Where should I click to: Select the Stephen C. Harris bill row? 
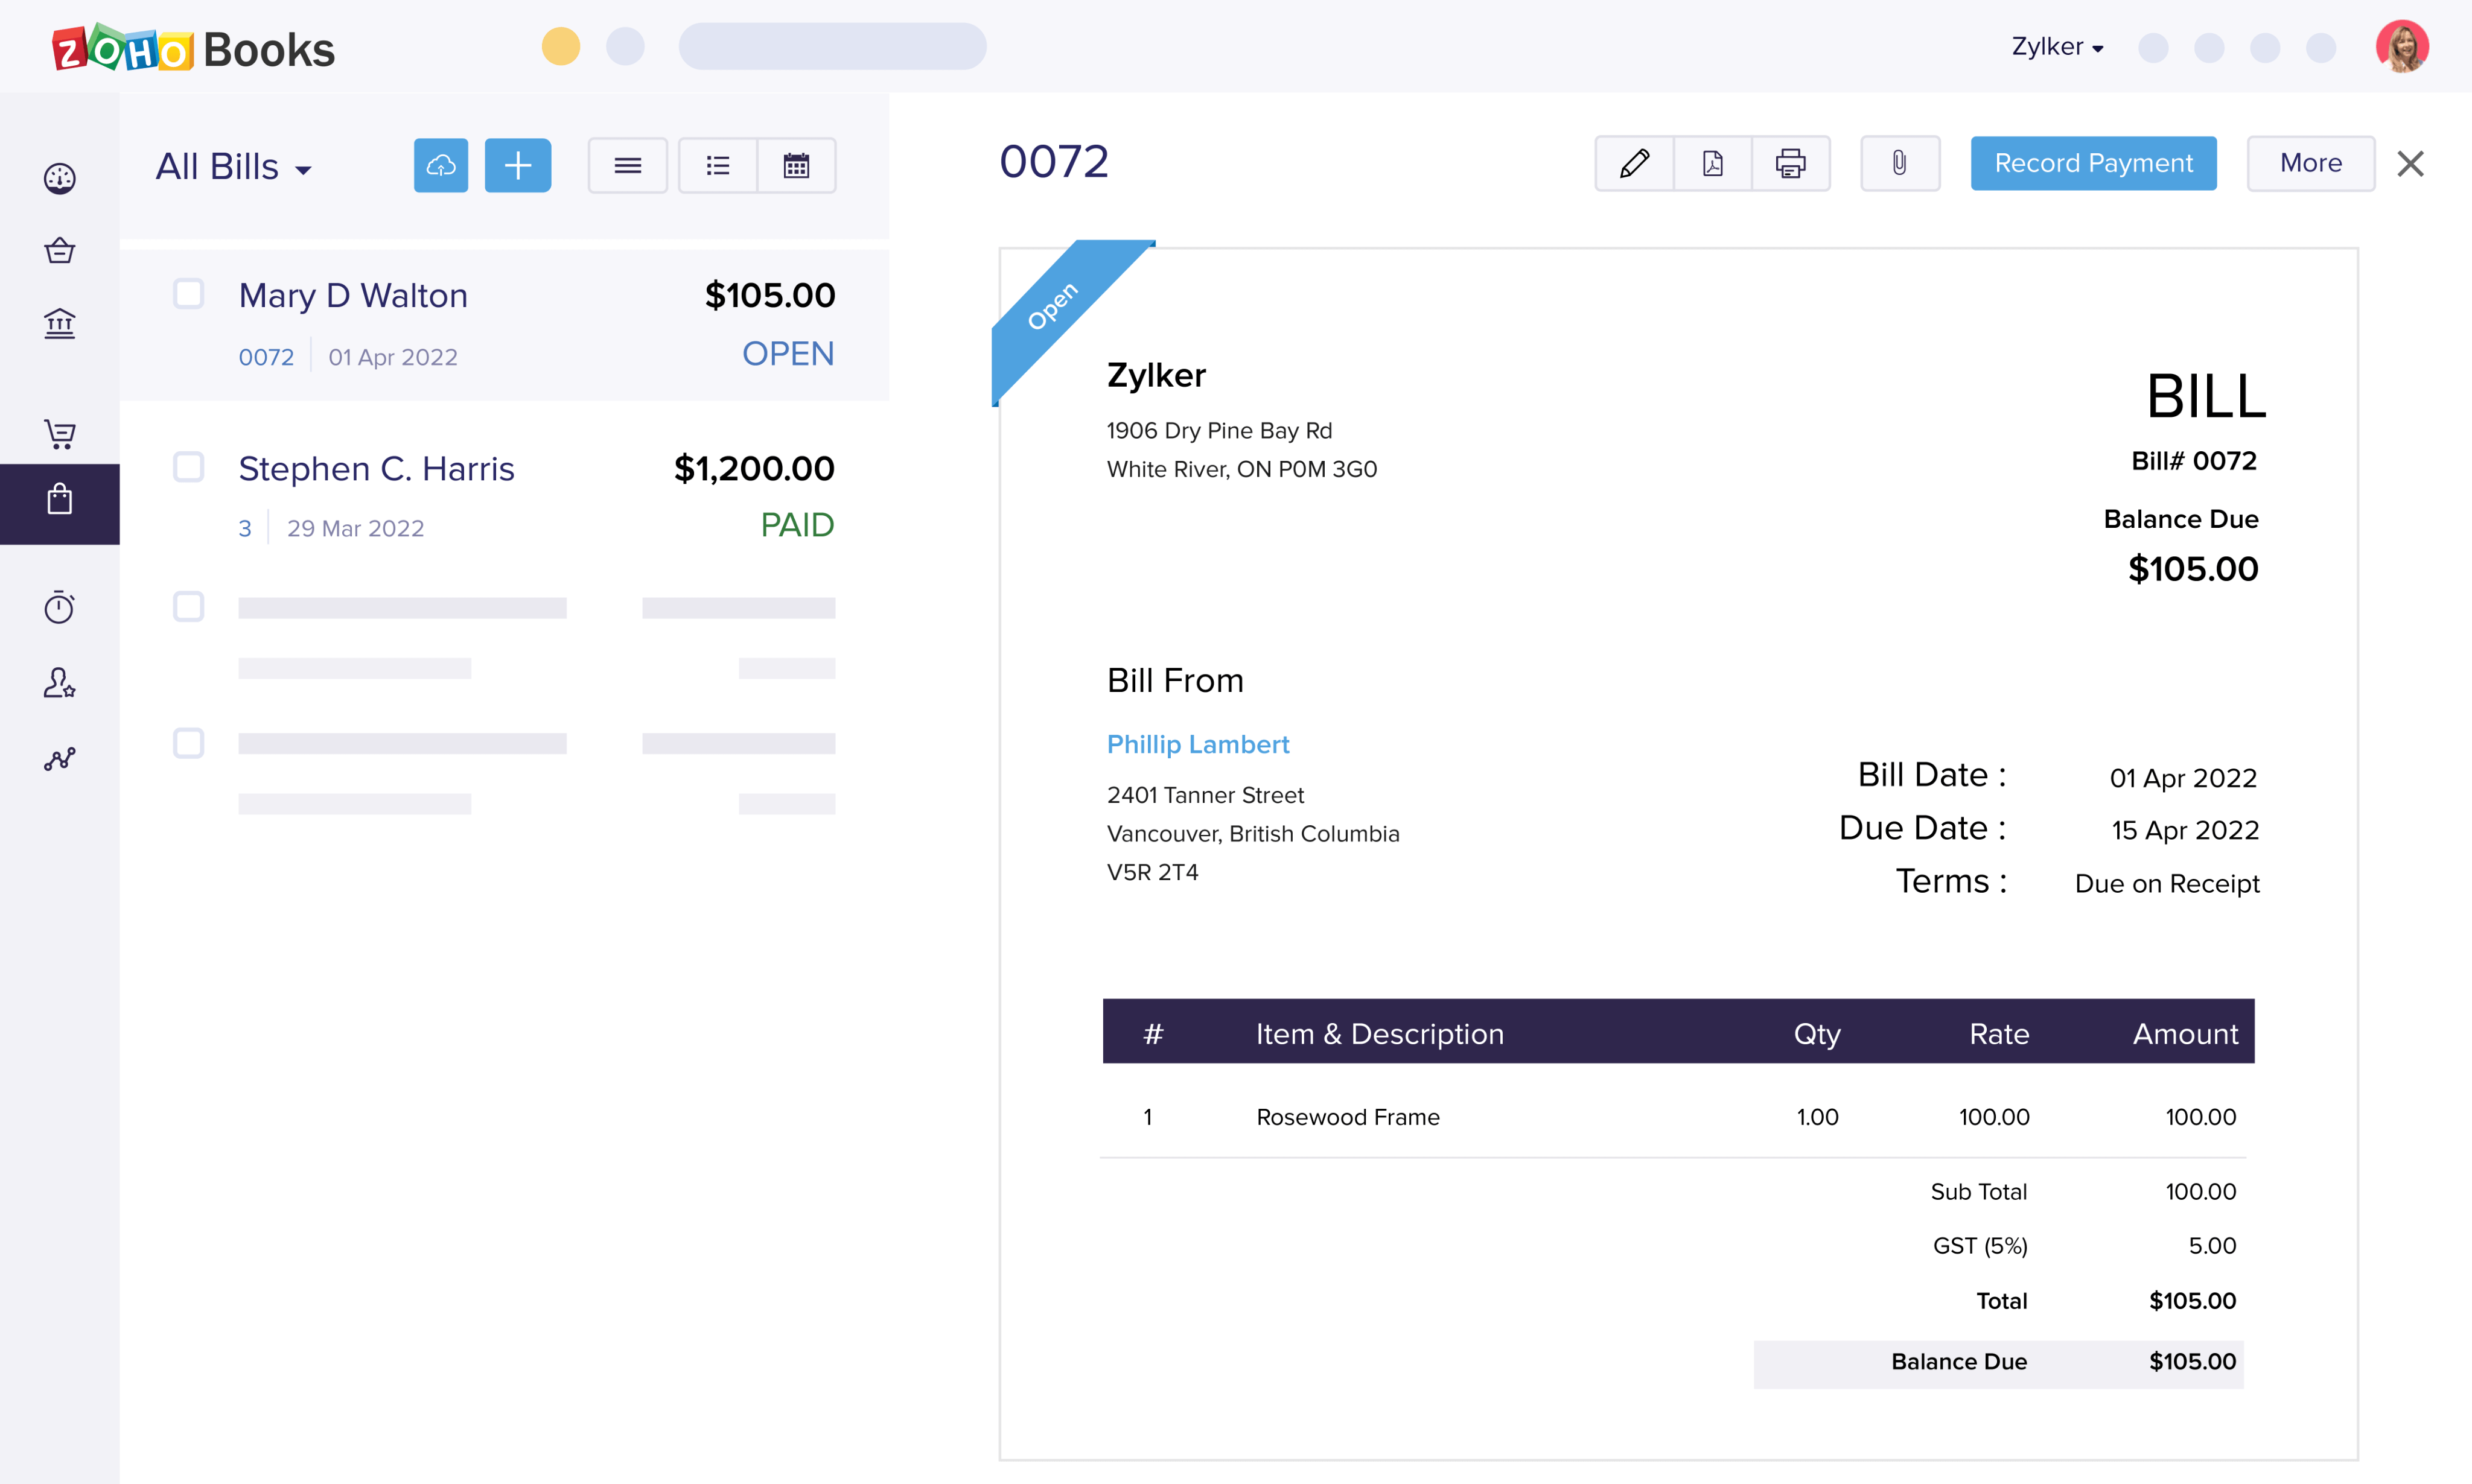[504, 497]
